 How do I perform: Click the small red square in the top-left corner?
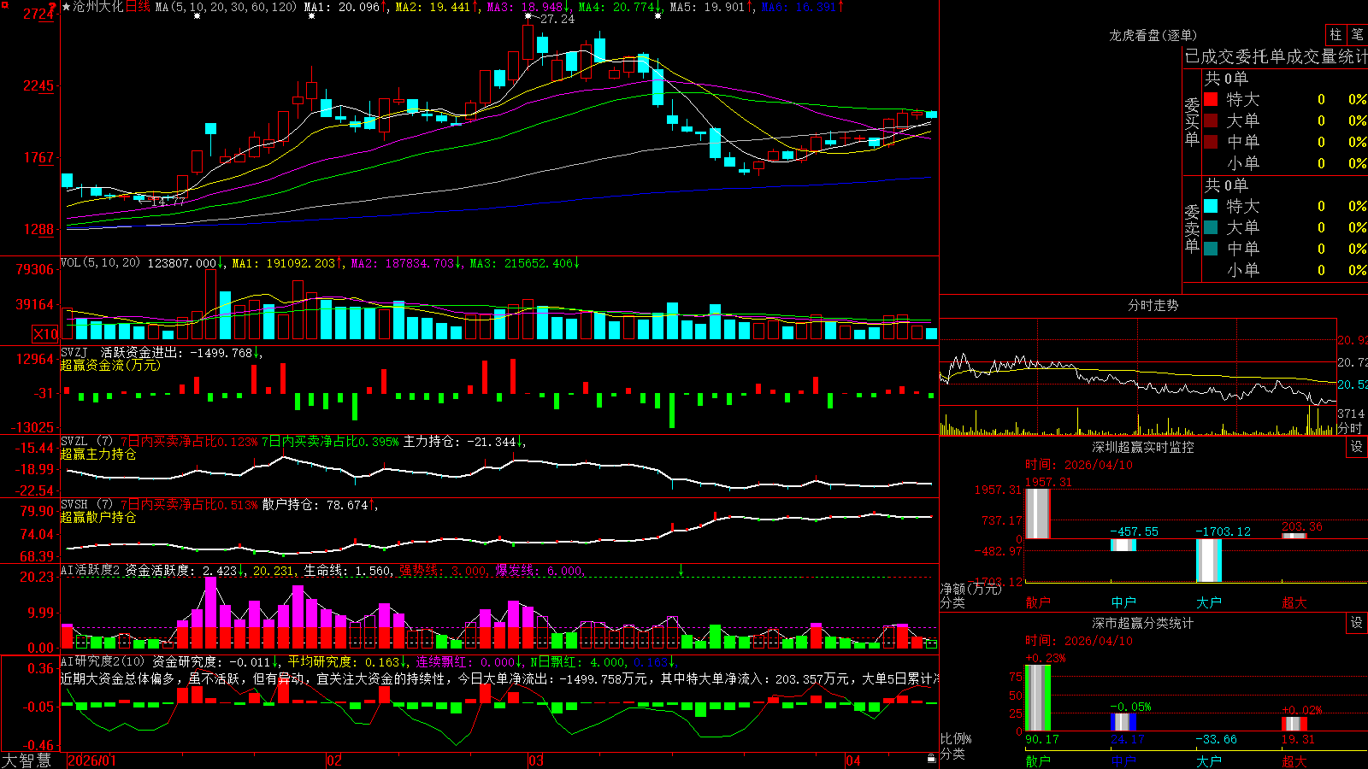pyautogui.click(x=3, y=3)
